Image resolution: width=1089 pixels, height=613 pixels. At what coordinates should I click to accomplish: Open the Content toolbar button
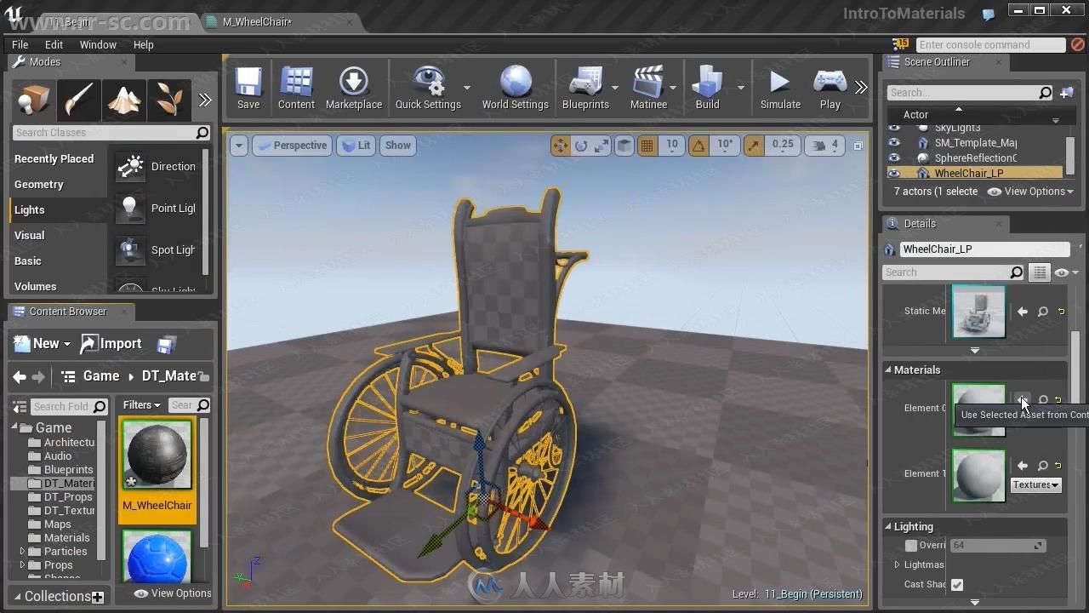click(296, 89)
